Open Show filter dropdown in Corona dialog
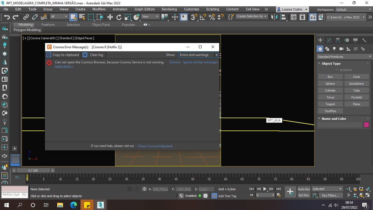Image resolution: width=373 pixels, height=210 pixels. point(198,55)
